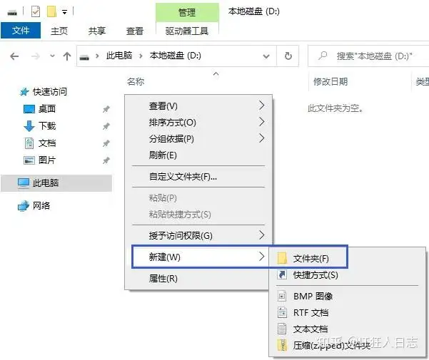Click 此电脑 in the address breadcrumb
Screen dimensions: 429x360
119,56
